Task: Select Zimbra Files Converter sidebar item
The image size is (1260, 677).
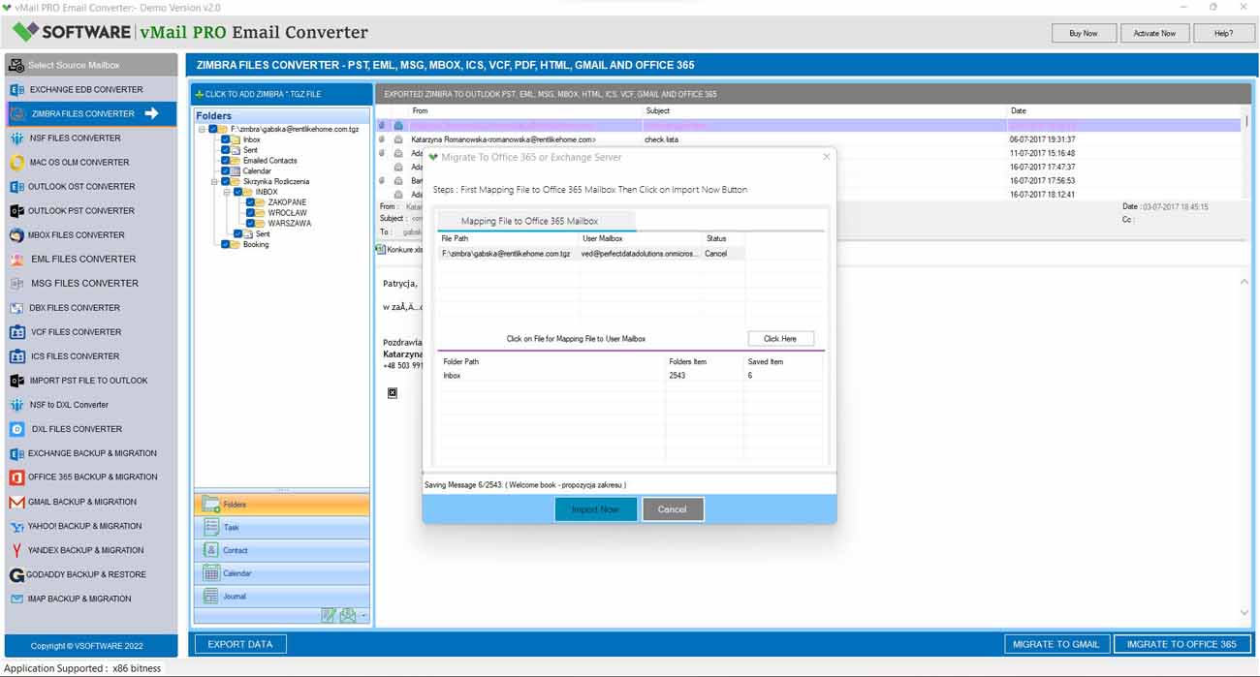Action: point(90,113)
